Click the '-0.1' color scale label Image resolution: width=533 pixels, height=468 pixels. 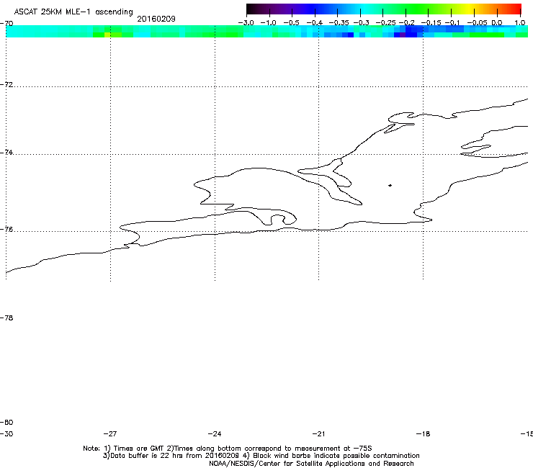point(452,23)
